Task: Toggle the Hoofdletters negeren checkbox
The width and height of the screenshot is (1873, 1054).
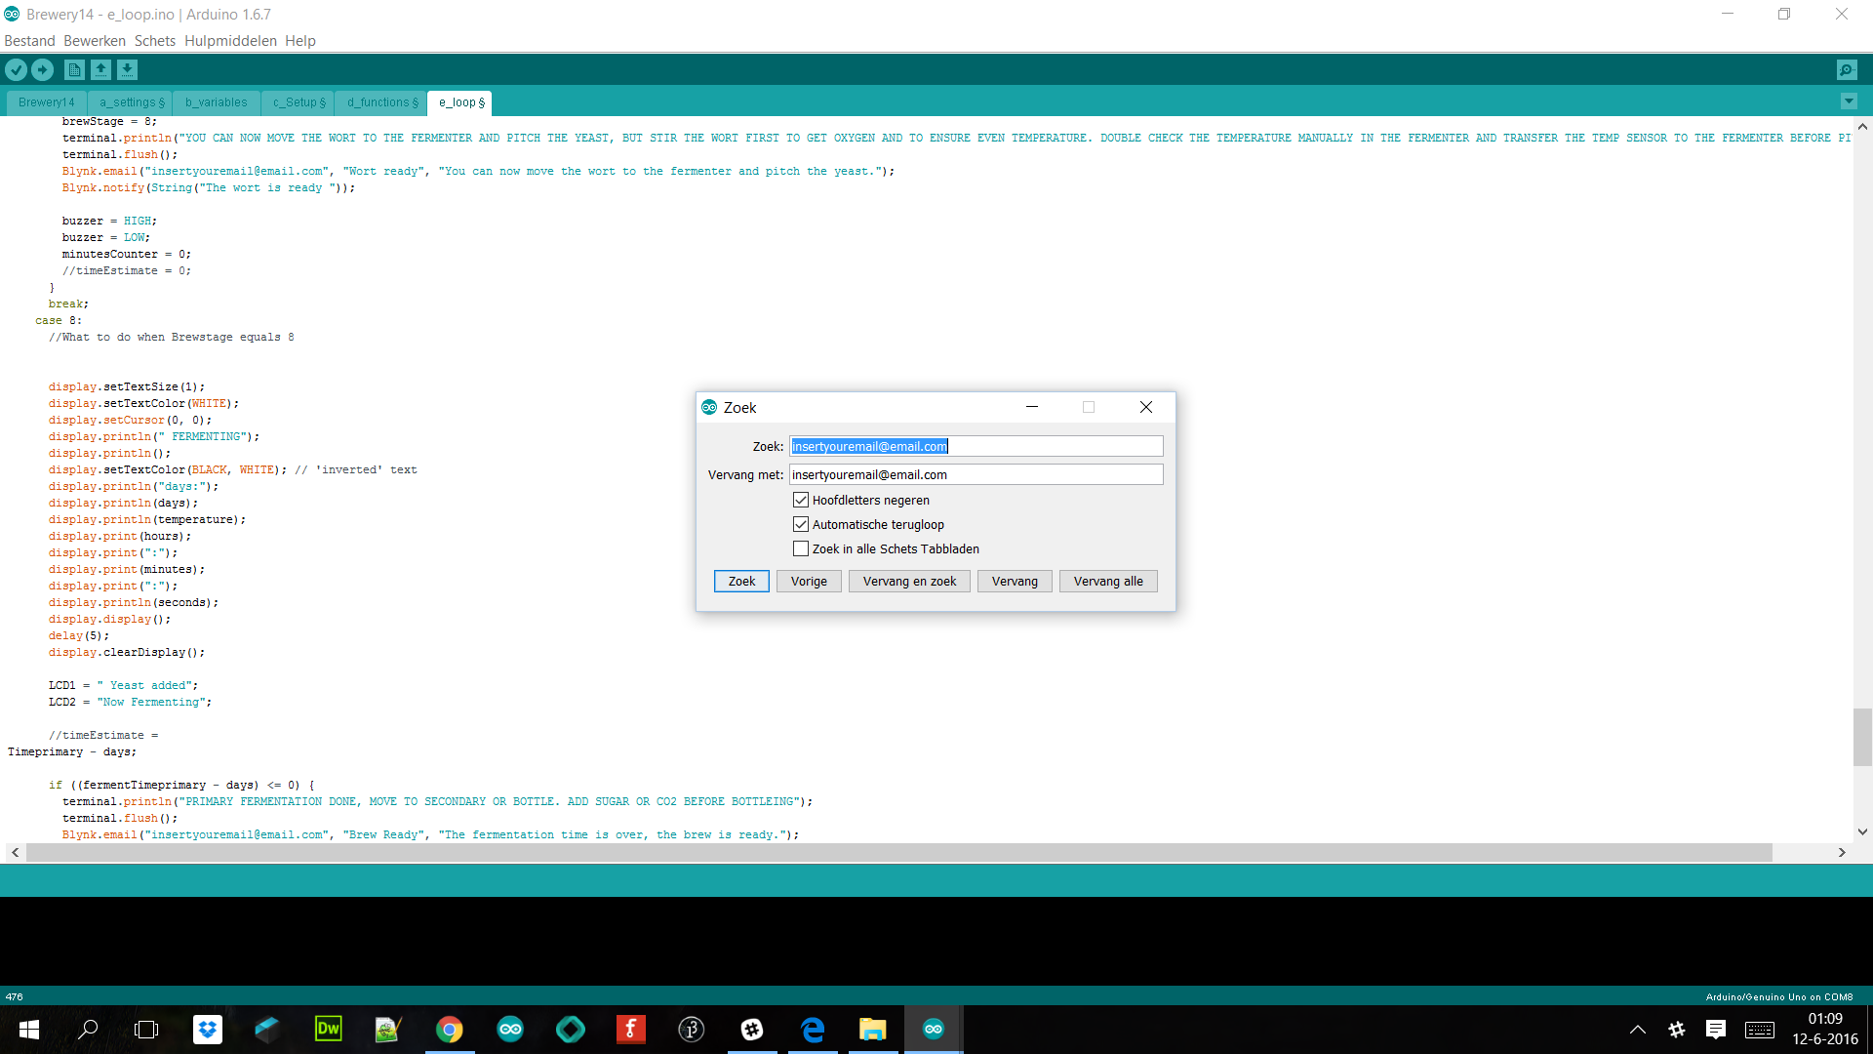Action: [x=801, y=500]
